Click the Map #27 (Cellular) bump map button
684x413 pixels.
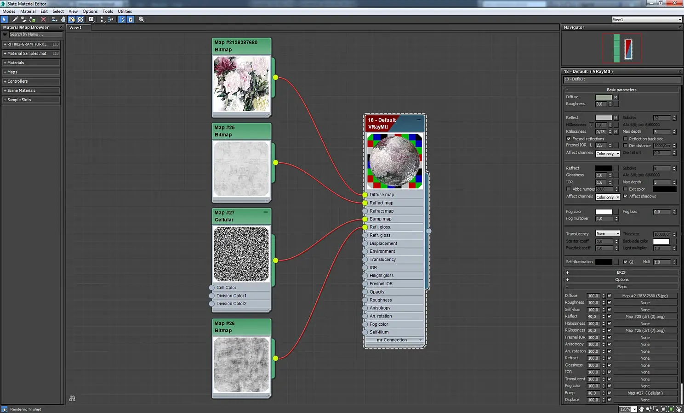pyautogui.click(x=644, y=393)
